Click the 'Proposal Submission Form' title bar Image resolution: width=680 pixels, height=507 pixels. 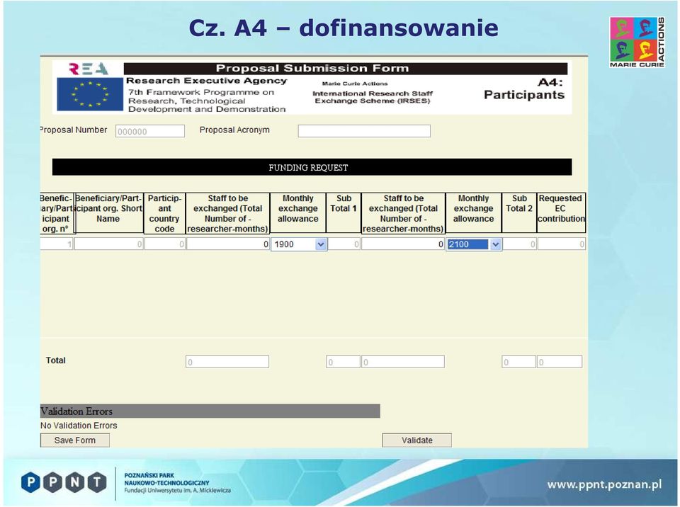(345, 69)
